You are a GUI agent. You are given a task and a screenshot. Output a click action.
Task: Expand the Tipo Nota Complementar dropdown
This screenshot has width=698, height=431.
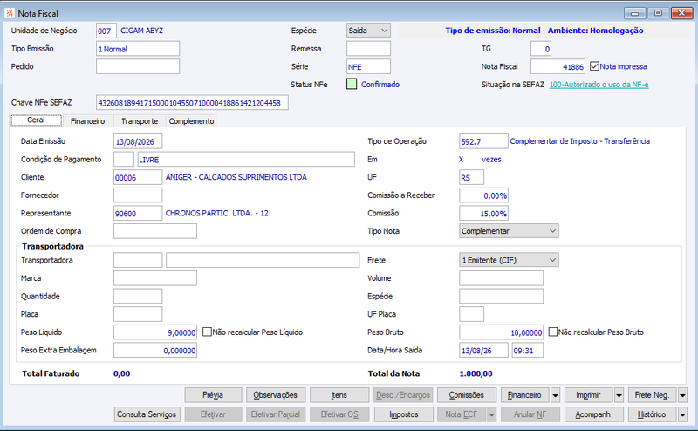click(x=509, y=231)
